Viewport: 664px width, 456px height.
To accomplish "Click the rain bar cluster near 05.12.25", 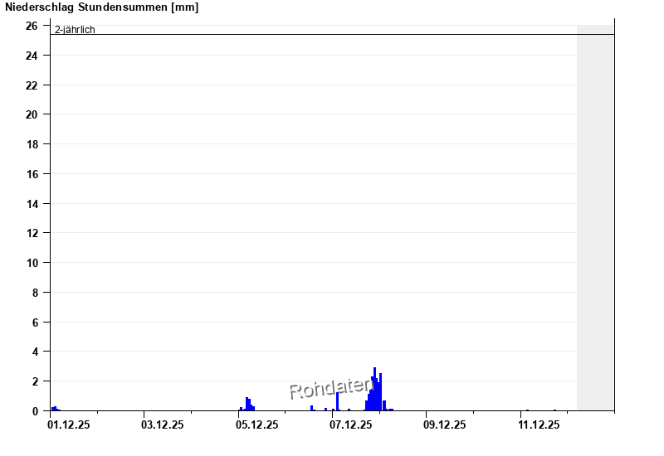I will 248,405.
